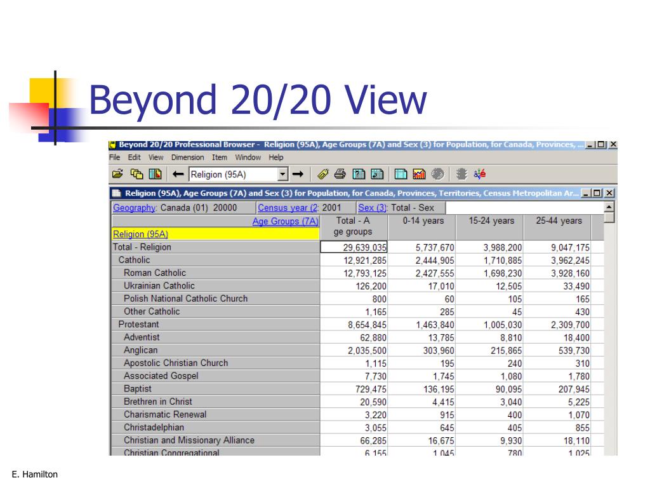Image resolution: width=650 pixels, height=488 pixels.
Task: Click the cell with value 3,988,200
Action: [490, 247]
